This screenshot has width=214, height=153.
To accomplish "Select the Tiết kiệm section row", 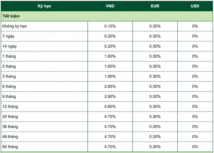I will (x=11, y=16).
